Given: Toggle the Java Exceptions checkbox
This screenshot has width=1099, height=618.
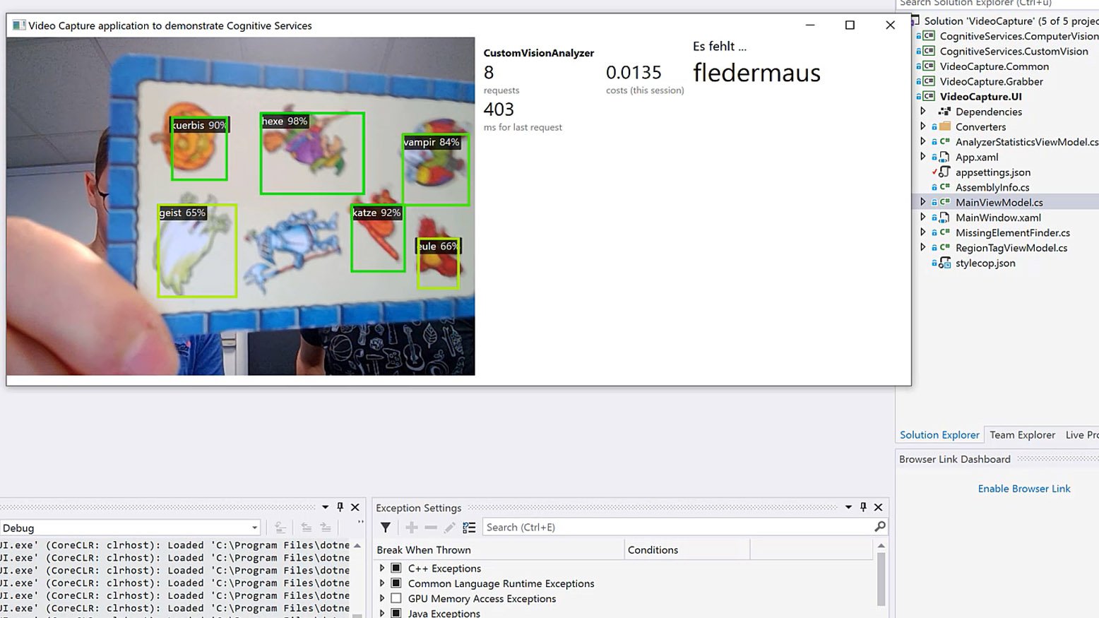Looking at the screenshot, I should click(396, 613).
